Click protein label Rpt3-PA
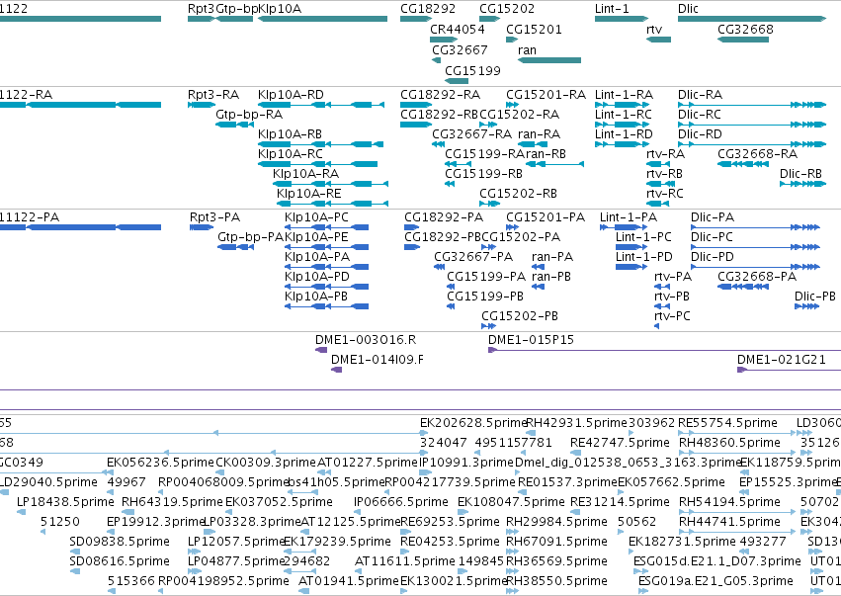 [214, 217]
